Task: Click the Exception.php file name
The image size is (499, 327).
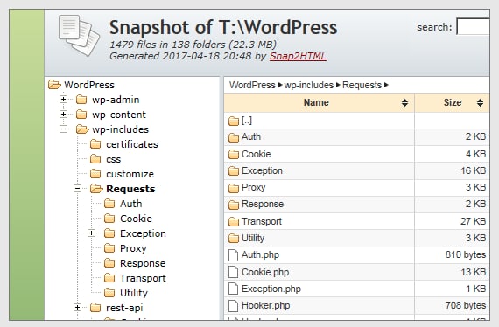Action: click(x=271, y=289)
